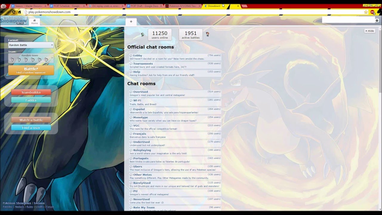Image resolution: width=382 pixels, height=215 pixels.
Task: Open the Rules footer link
Action: (30, 207)
